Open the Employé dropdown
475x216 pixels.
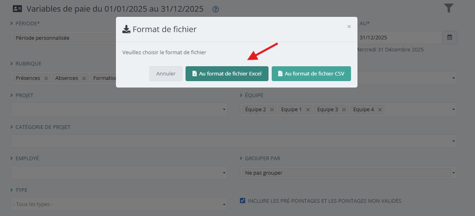[119, 173]
